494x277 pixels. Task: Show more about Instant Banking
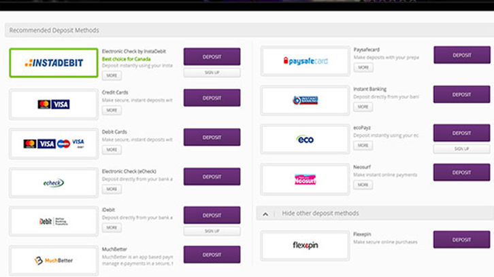pos(363,107)
